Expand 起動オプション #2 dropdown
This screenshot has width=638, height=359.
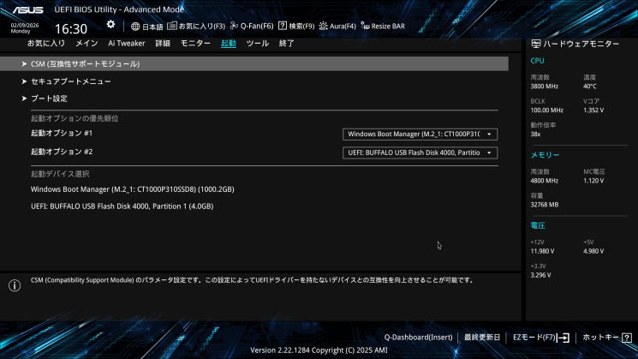[420, 153]
